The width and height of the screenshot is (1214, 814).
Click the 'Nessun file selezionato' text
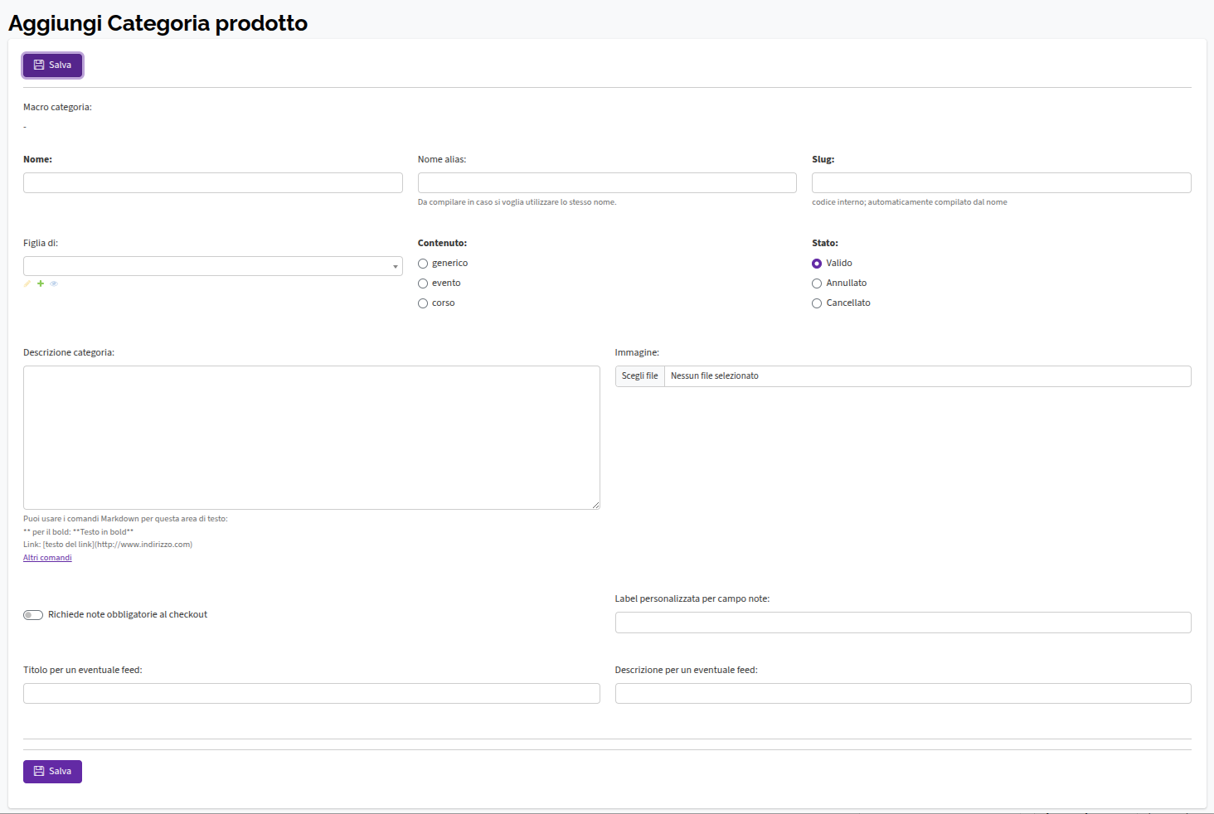click(x=715, y=376)
